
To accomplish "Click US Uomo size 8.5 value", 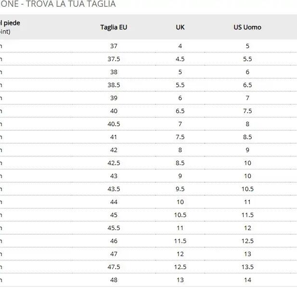I will 247,137.
